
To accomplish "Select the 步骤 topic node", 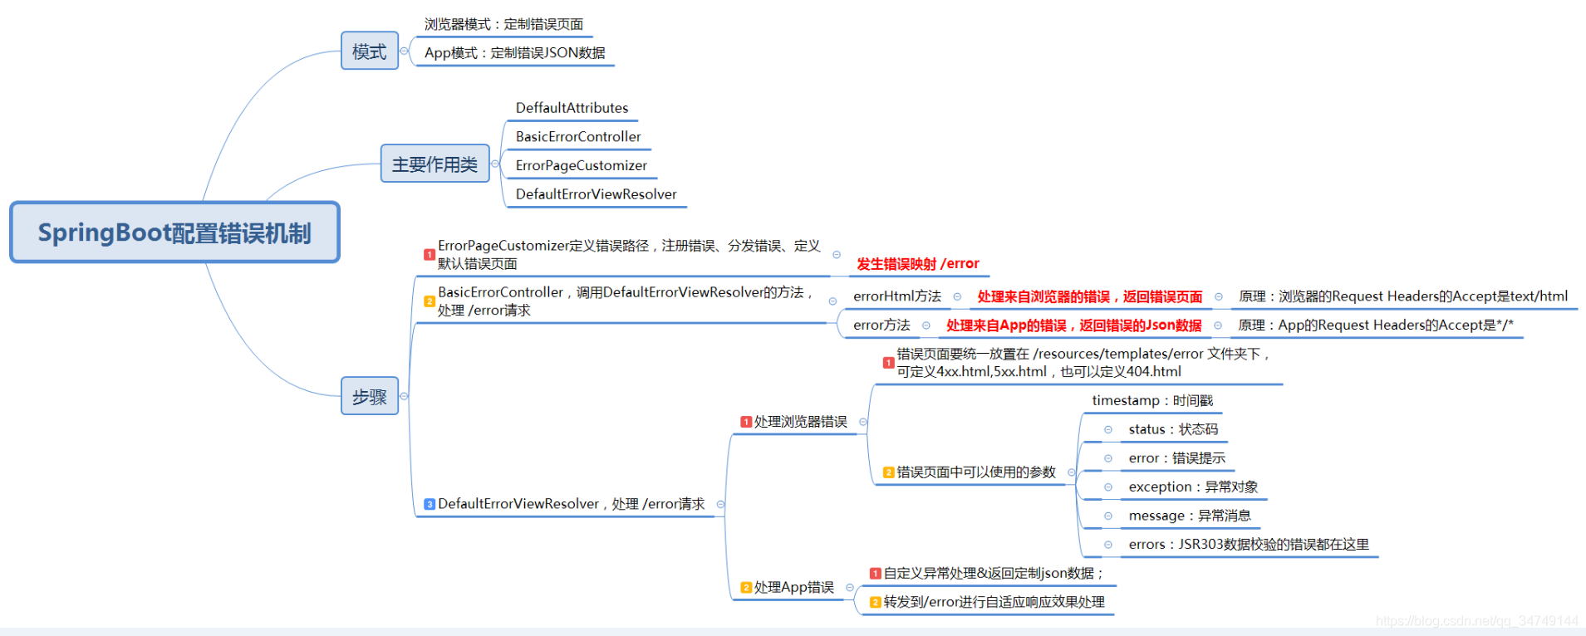I will [x=370, y=397].
